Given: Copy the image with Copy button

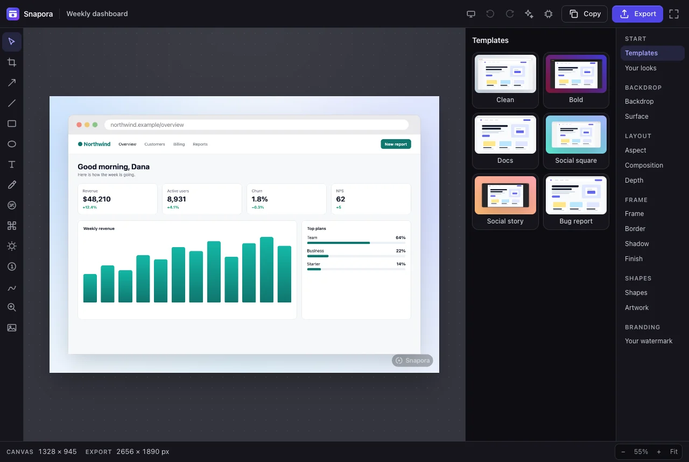Looking at the screenshot, I should [585, 14].
